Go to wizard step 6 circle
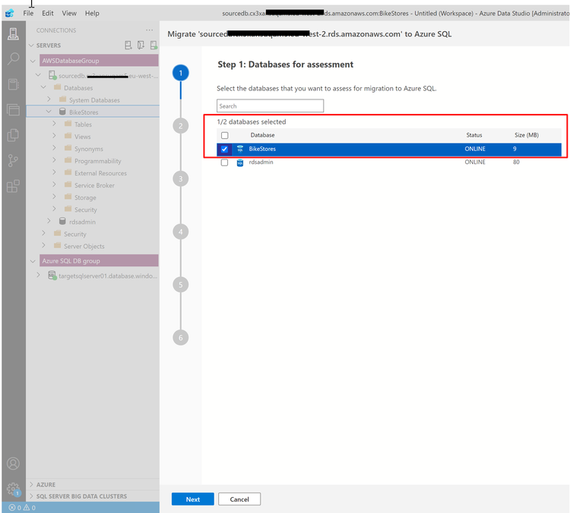The height and width of the screenshot is (513, 570). [x=181, y=338]
